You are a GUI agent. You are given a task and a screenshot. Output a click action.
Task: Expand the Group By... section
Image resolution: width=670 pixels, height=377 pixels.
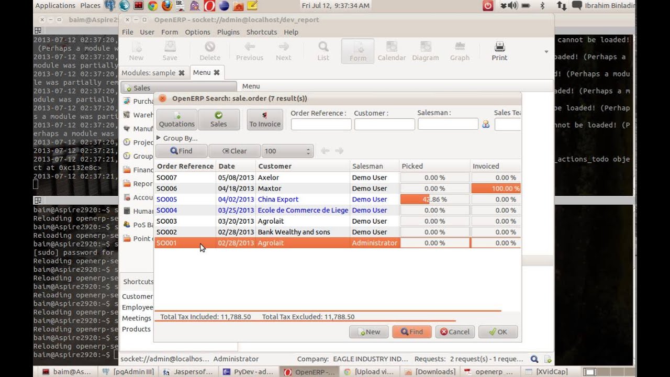point(177,138)
